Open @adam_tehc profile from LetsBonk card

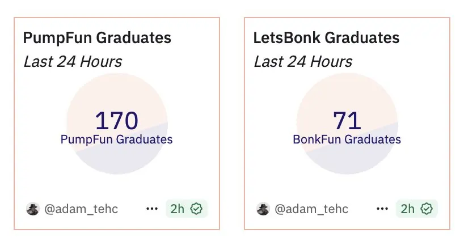pos(311,209)
